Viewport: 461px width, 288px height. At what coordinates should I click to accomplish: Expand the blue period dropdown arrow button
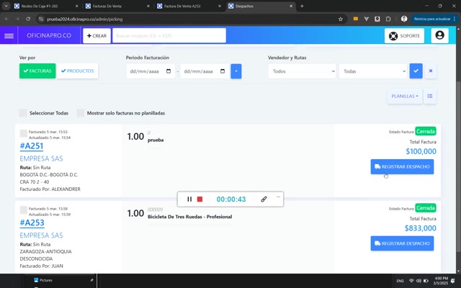tap(236, 71)
